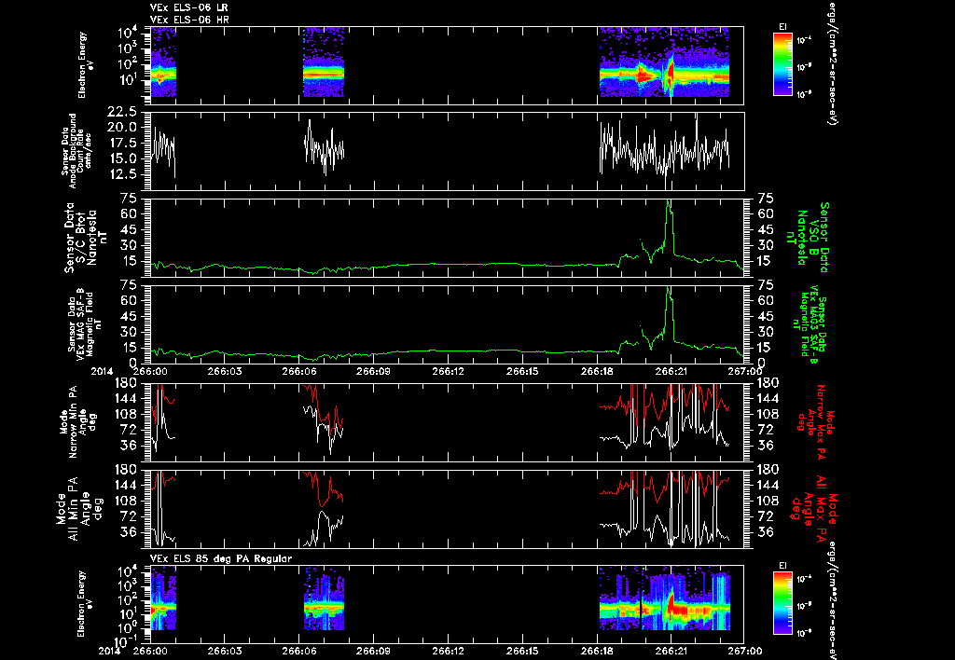Click the "El" label above the top color bar
The width and height of the screenshot is (955, 660).
click(x=782, y=27)
